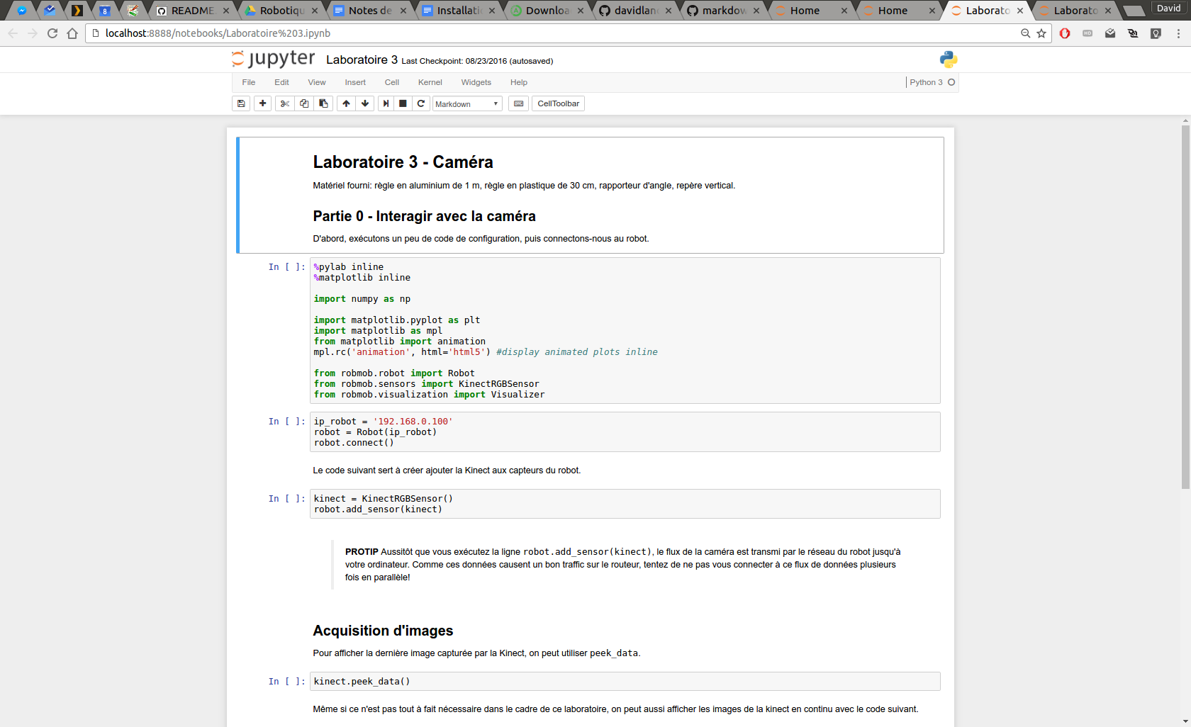Screen dimensions: 1191x727
Task: Save the notebook with the floppy disk icon
Action: [241, 103]
